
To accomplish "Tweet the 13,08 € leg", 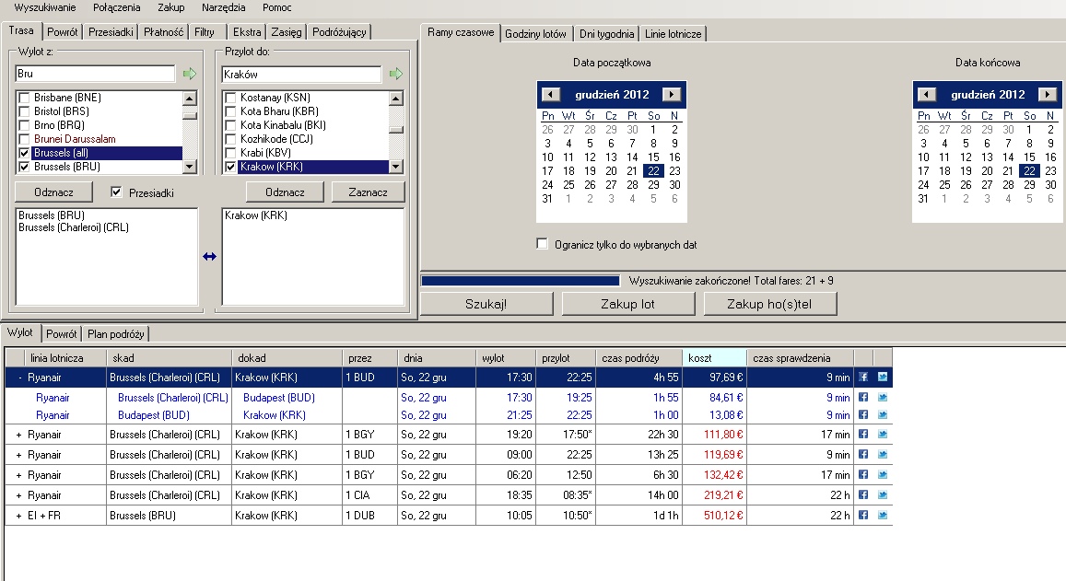I will click(883, 414).
